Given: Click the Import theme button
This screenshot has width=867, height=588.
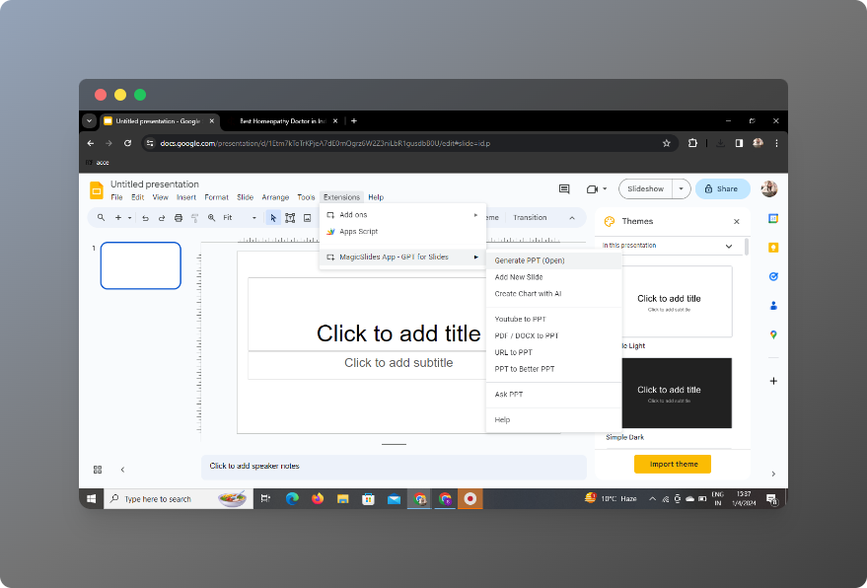Looking at the screenshot, I should [673, 464].
